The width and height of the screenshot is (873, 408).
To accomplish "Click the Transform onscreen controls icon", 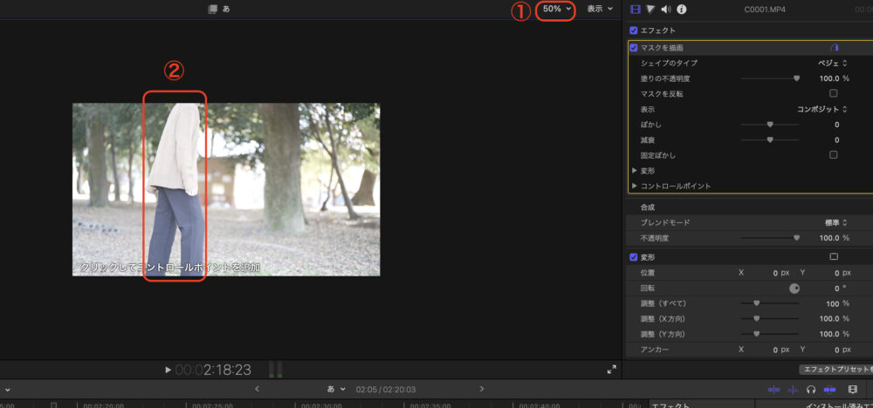I will click(x=834, y=257).
